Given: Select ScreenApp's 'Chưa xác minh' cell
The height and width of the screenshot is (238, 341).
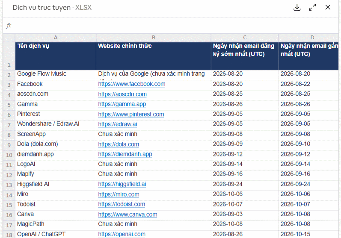Looking at the screenshot, I should 154,135.
